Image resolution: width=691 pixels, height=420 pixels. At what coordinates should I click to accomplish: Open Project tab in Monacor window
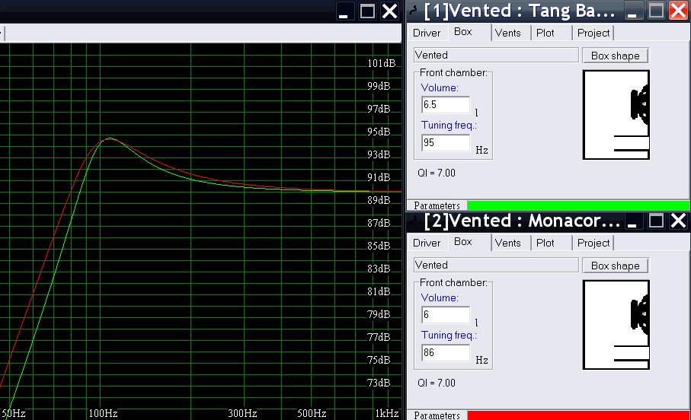tap(593, 243)
